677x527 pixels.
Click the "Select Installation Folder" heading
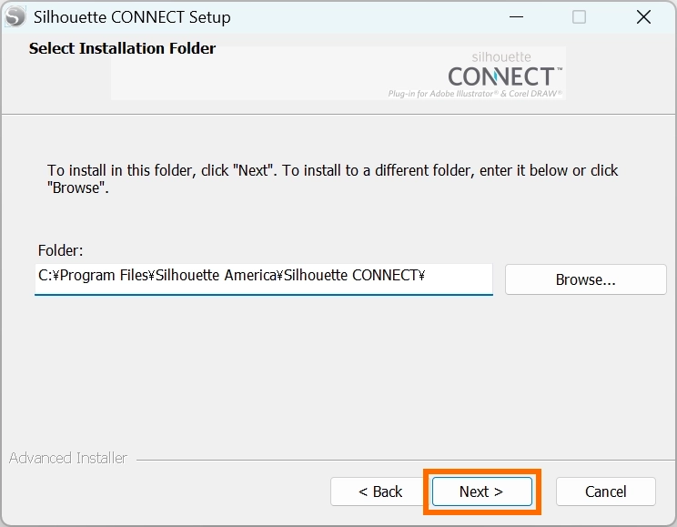coord(122,48)
